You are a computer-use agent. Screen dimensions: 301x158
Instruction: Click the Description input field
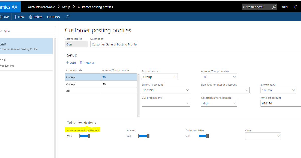pos(114,44)
